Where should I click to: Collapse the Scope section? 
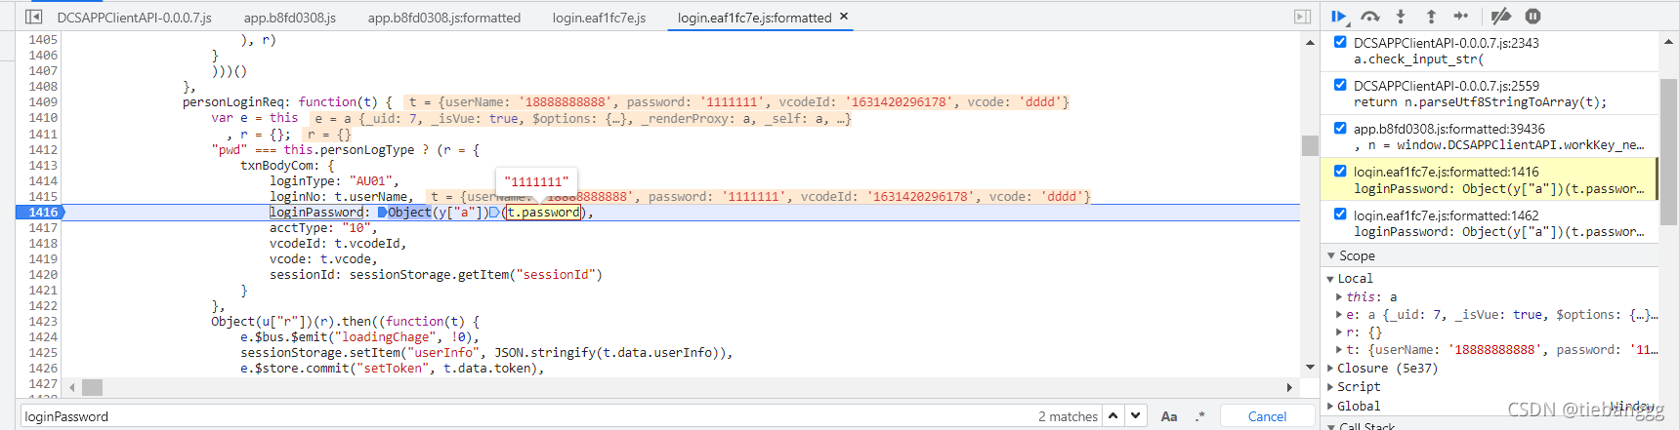click(x=1330, y=255)
